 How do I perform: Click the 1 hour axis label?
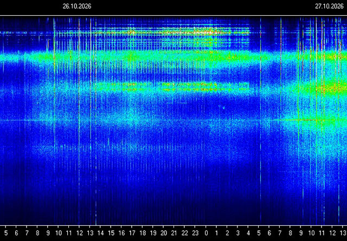217,233
